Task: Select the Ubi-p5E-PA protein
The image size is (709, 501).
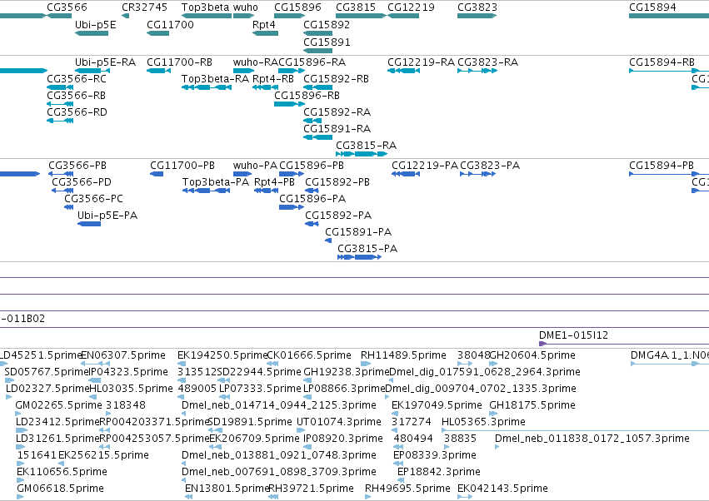Action: pyautogui.click(x=107, y=216)
